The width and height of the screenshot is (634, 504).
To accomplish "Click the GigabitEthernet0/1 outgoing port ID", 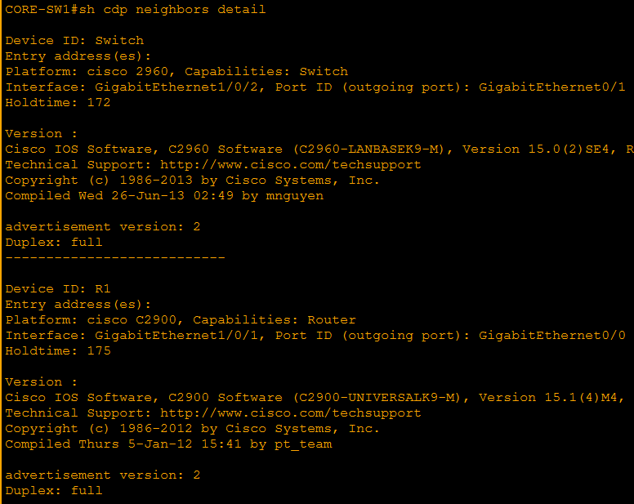I will pyautogui.click(x=551, y=87).
